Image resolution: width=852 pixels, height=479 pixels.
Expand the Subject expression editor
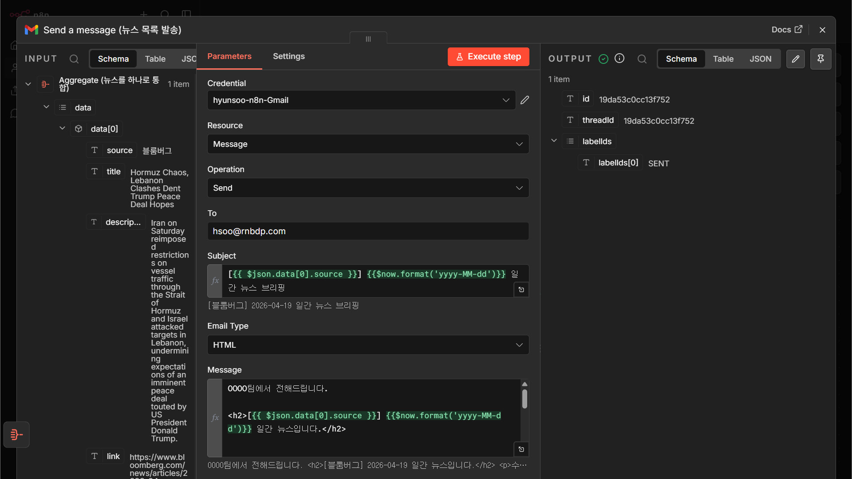point(521,290)
